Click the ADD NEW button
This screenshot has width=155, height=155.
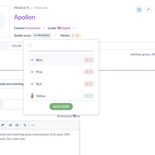click(x=61, y=106)
